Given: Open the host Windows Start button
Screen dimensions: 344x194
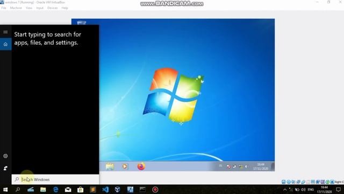Looking at the screenshot, I should click(x=5, y=189).
